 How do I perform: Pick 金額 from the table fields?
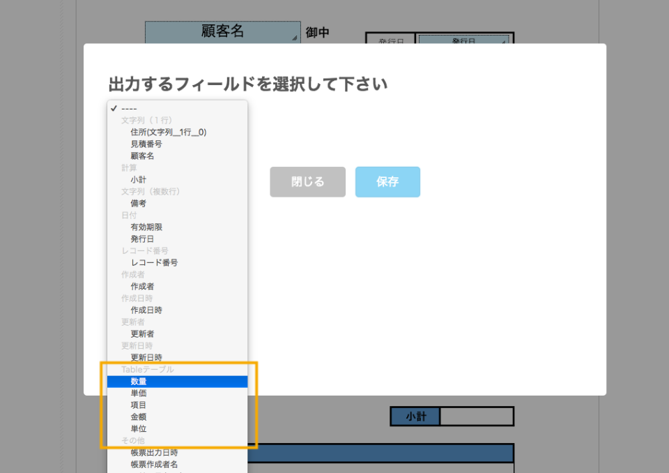point(138,416)
